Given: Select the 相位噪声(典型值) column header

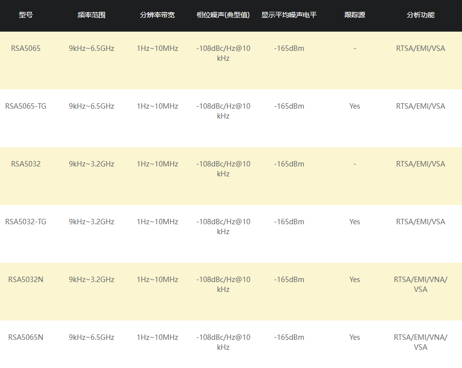Looking at the screenshot, I should coord(223,15).
